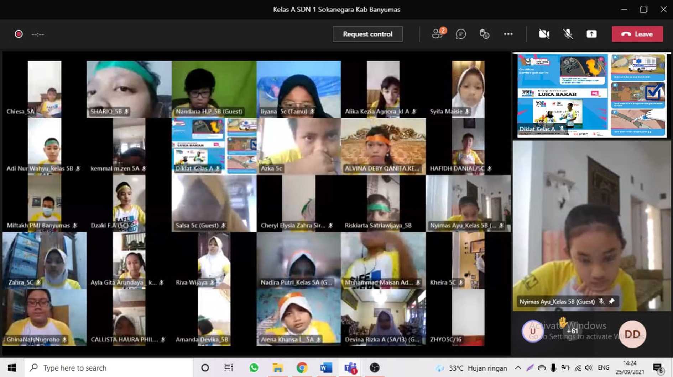Select Nandana H.P_5B (Guest) video tile

[214, 89]
